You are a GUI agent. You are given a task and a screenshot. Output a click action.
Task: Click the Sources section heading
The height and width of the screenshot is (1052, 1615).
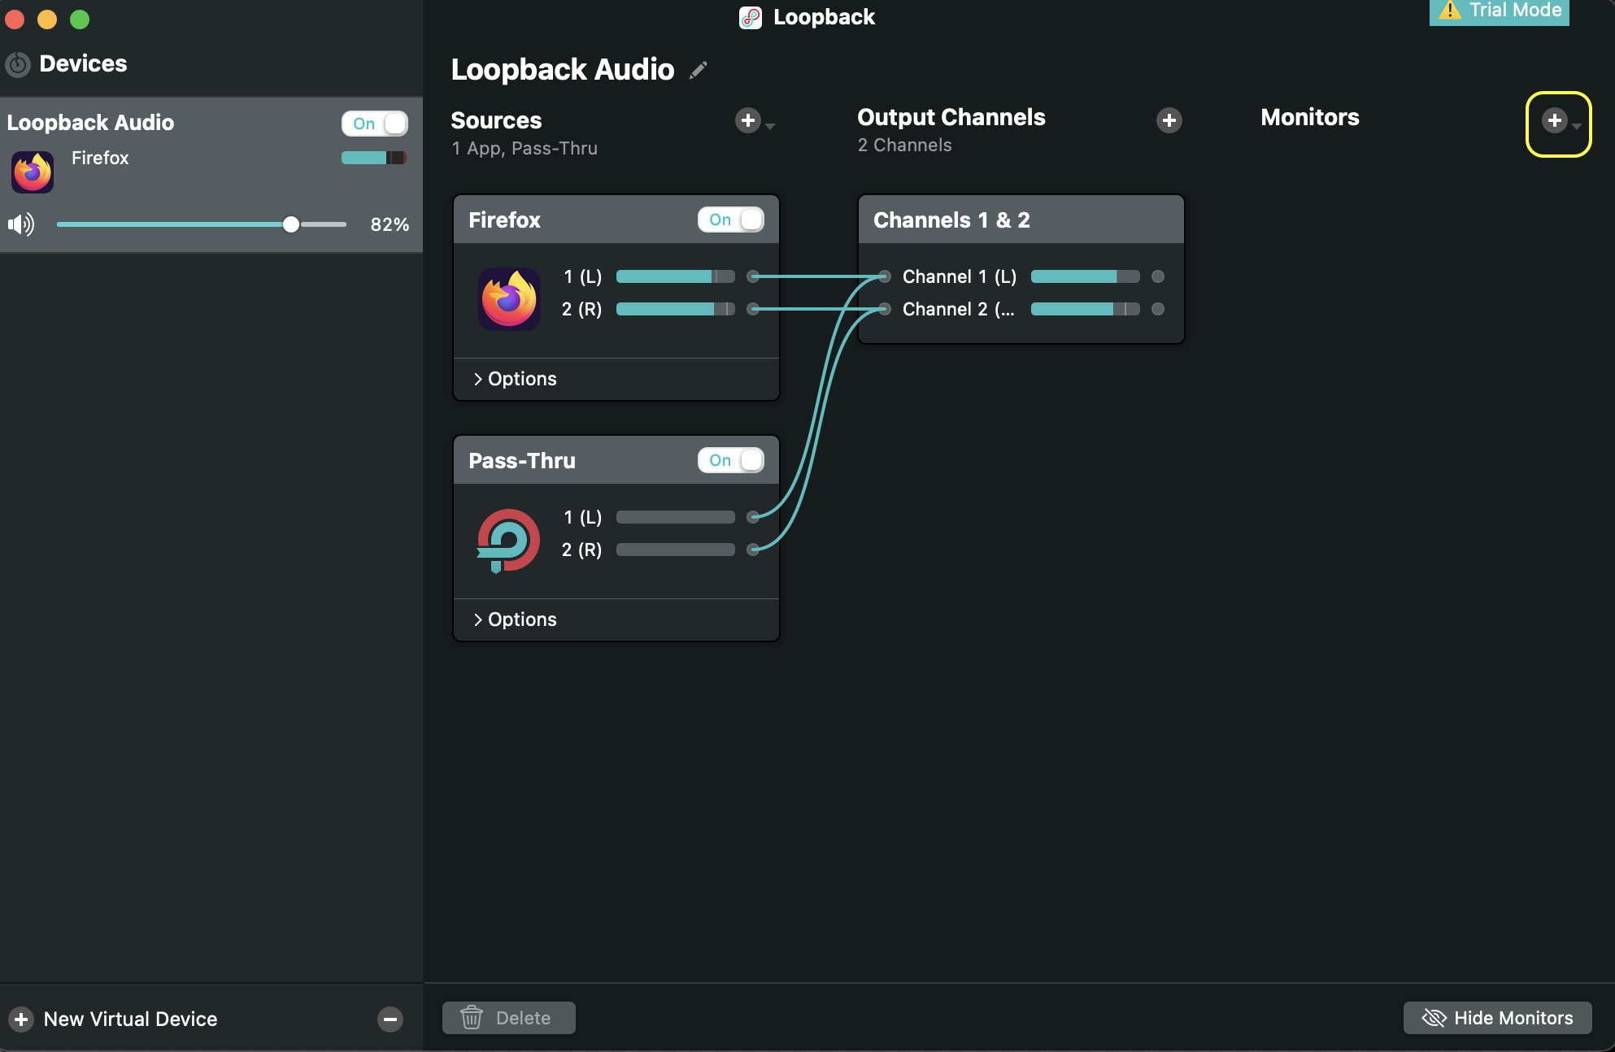(x=496, y=120)
